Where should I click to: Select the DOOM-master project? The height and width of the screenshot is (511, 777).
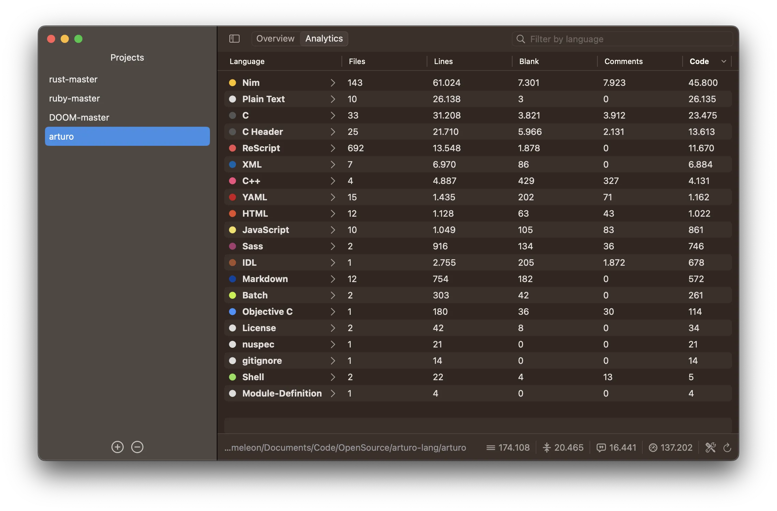pos(79,118)
